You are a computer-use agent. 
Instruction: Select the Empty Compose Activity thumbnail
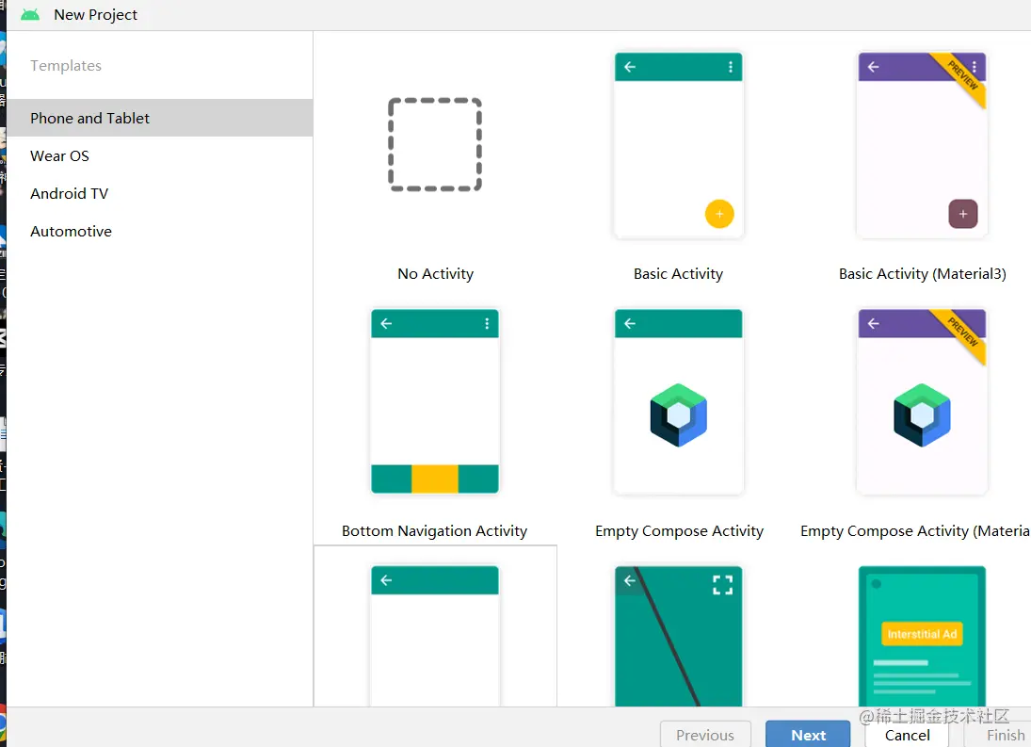(x=679, y=401)
